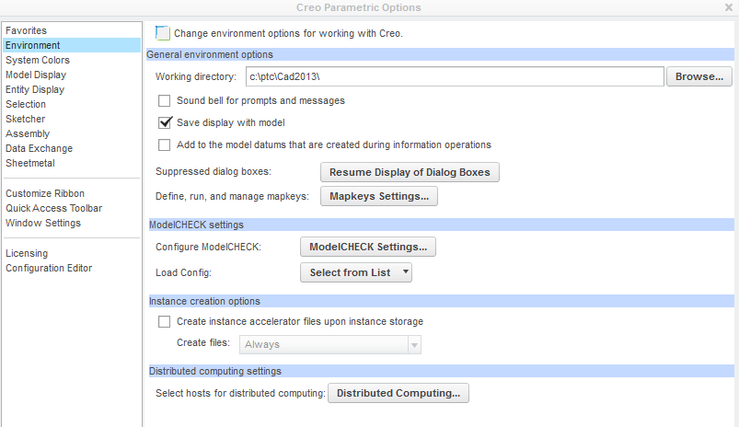Click the Create files label

tap(203, 342)
